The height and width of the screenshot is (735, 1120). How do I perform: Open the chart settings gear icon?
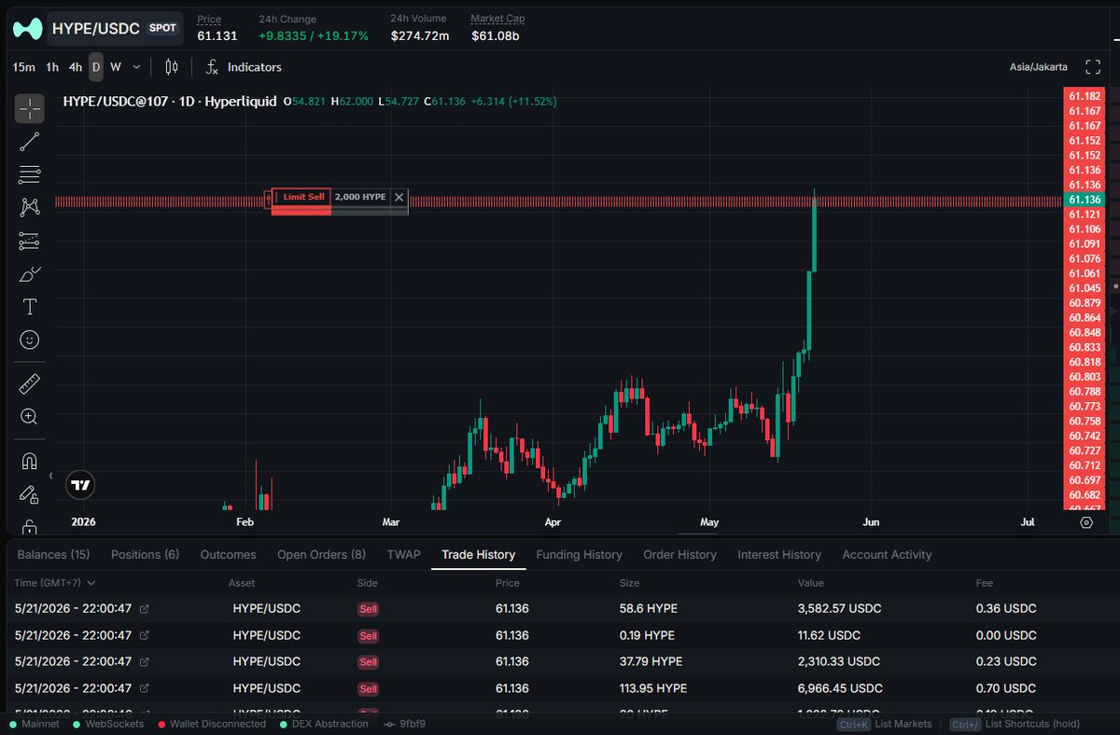pos(1085,522)
